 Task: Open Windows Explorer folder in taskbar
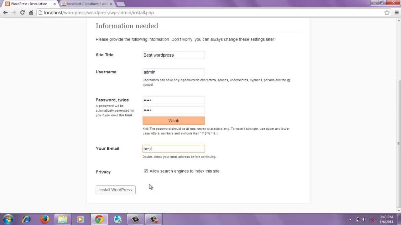pyautogui.click(x=63, y=219)
